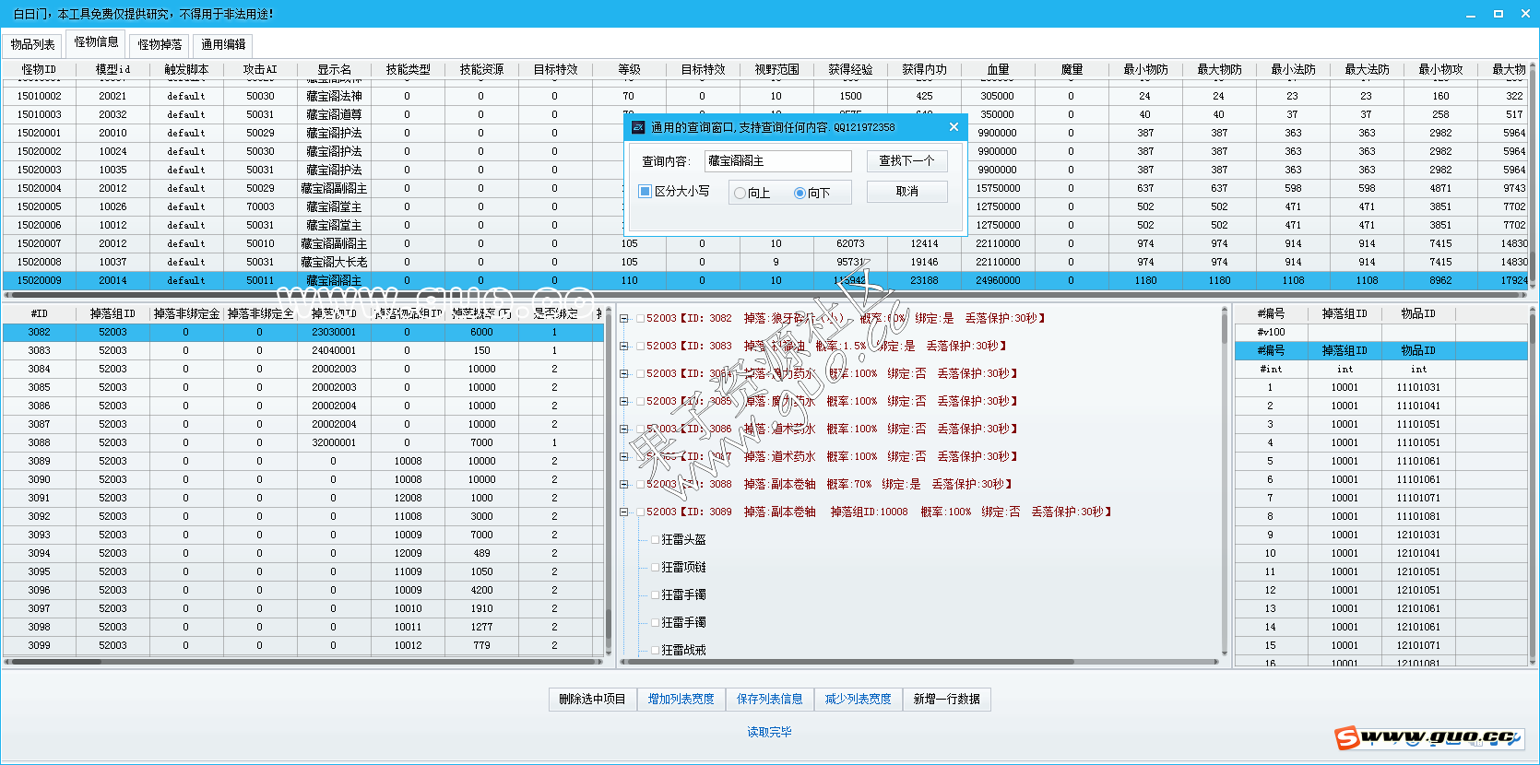Click the 查询内容 search text field

[777, 161]
